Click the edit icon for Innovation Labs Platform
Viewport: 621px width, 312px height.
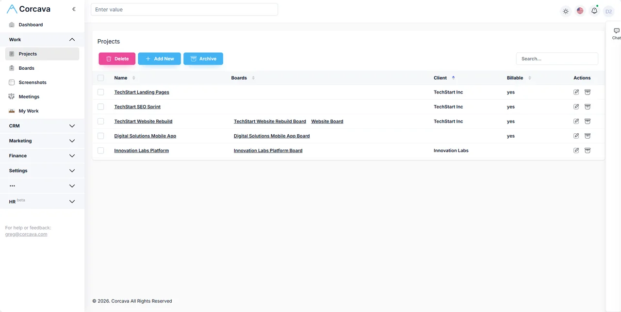tap(576, 150)
